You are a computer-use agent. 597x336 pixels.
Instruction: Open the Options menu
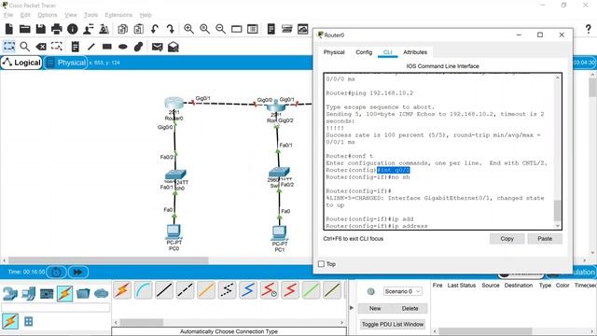pyautogui.click(x=48, y=15)
